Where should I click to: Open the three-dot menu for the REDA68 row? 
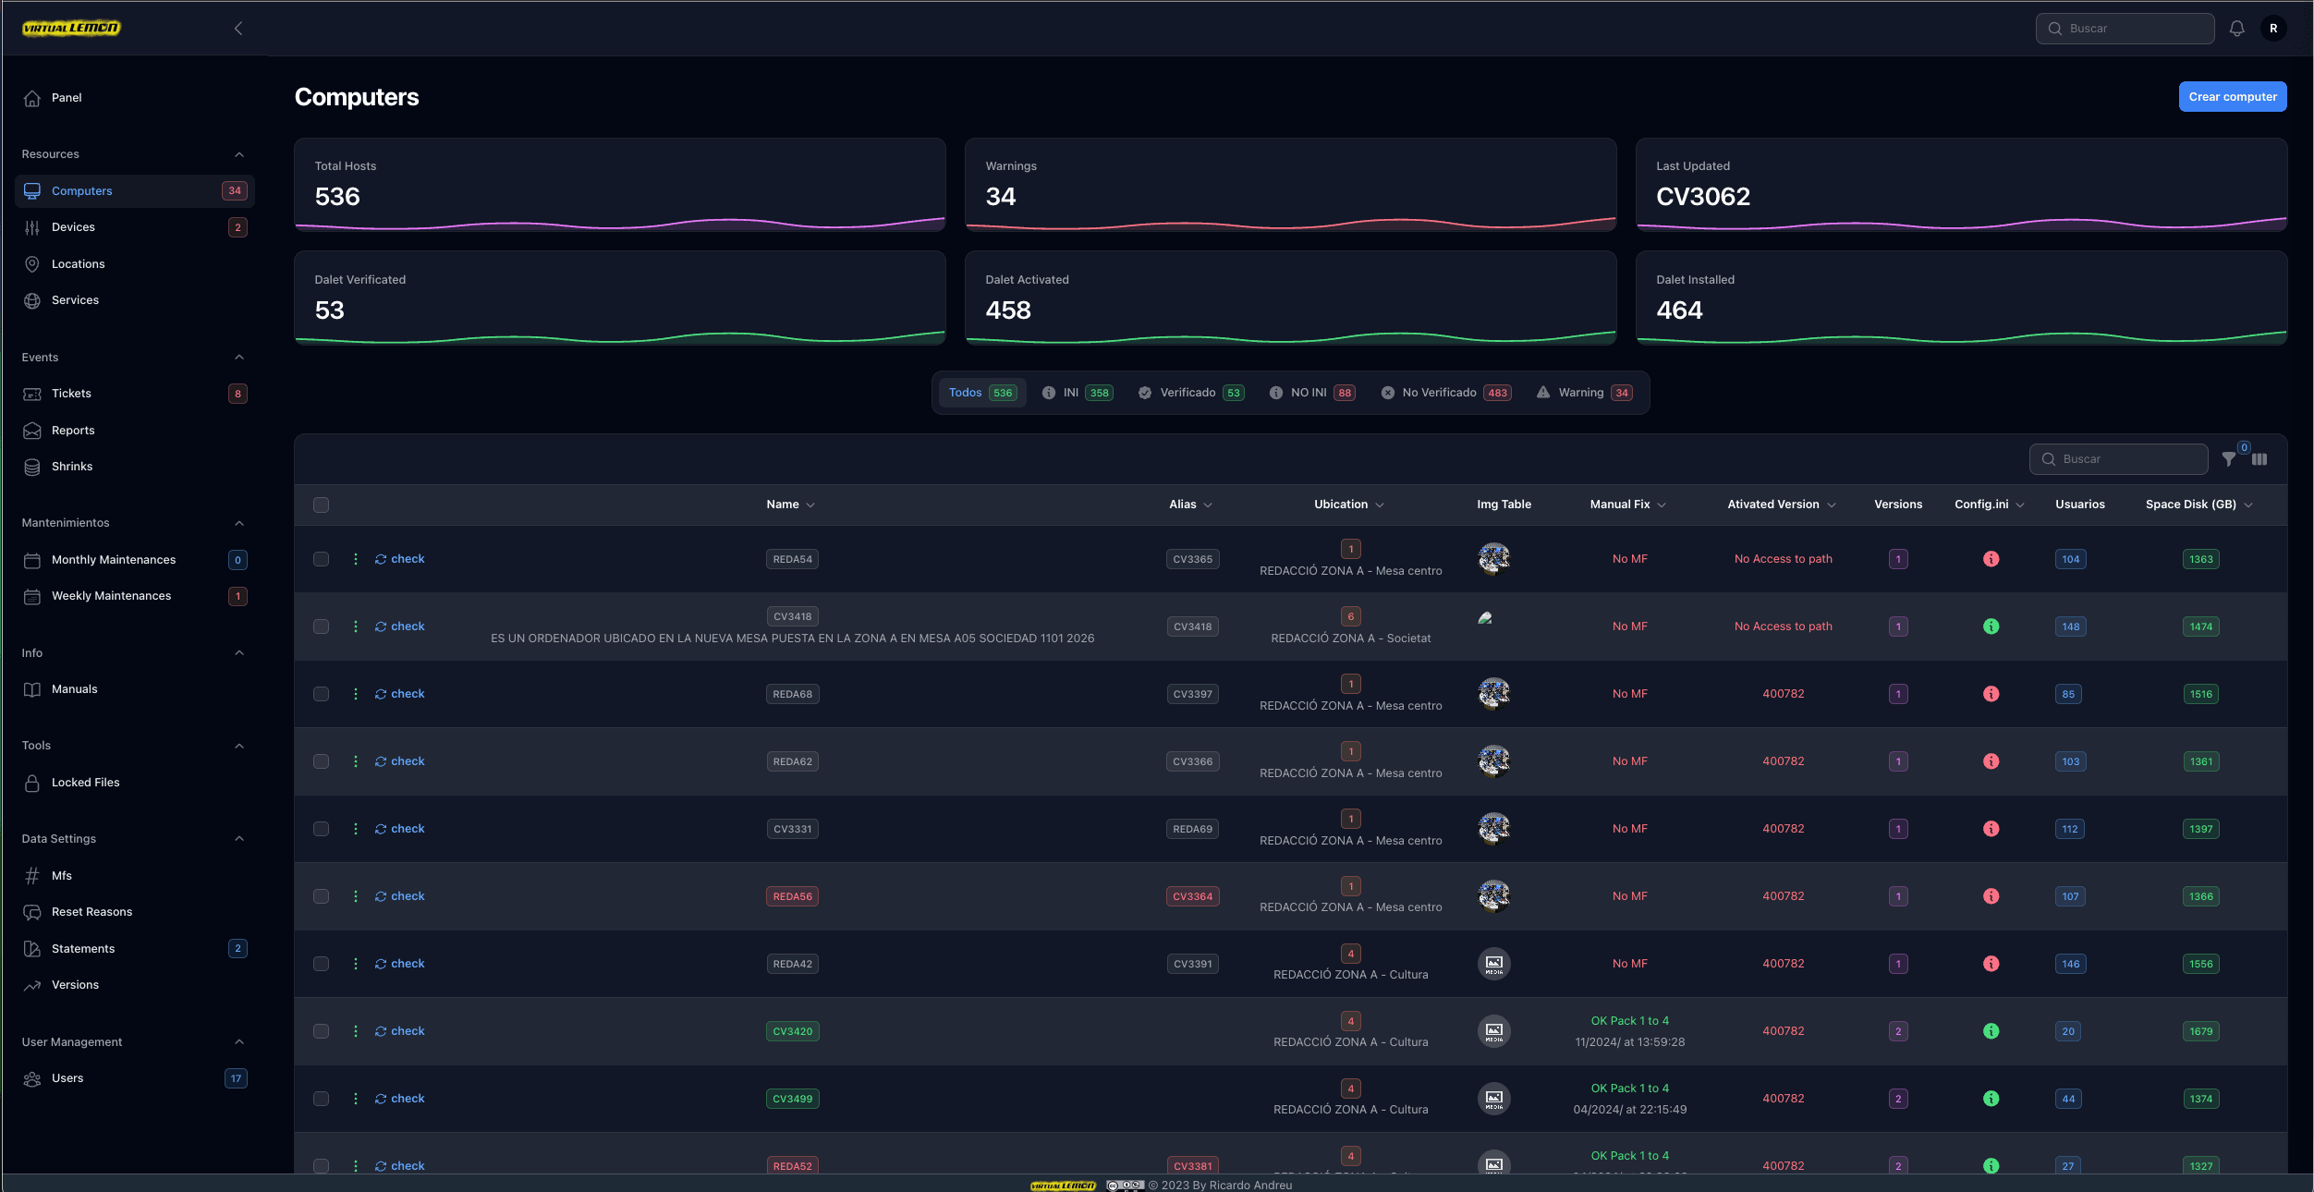tap(356, 694)
